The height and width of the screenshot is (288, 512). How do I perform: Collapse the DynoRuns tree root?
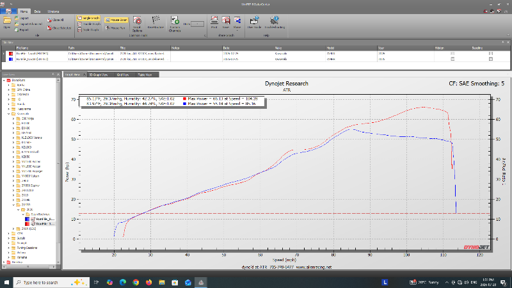[x=4, y=80]
